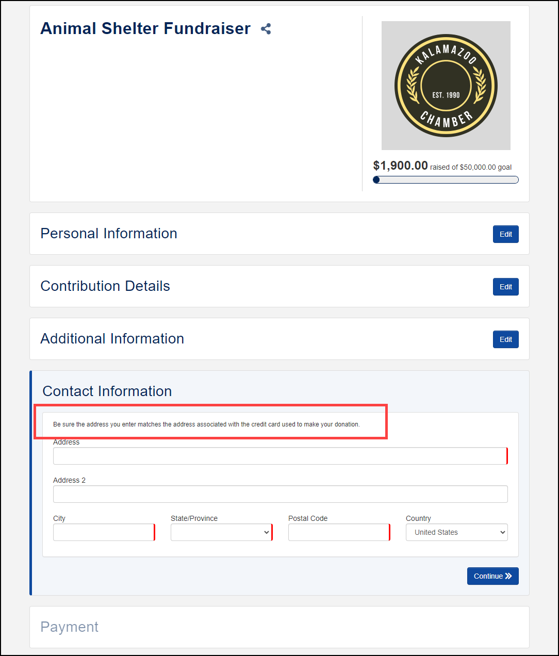
Task: Click the Continue button
Action: tap(493, 576)
